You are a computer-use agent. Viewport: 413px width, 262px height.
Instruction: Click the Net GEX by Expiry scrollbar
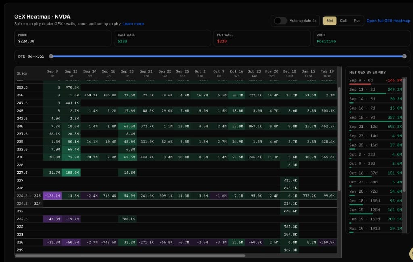[404, 135]
